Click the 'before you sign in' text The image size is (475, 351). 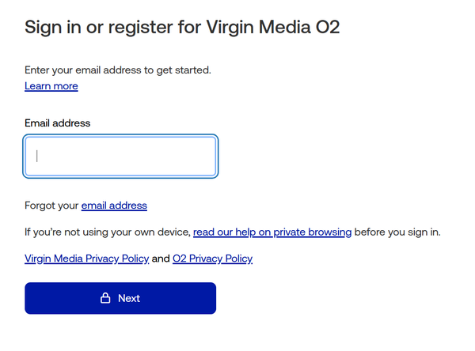click(397, 232)
